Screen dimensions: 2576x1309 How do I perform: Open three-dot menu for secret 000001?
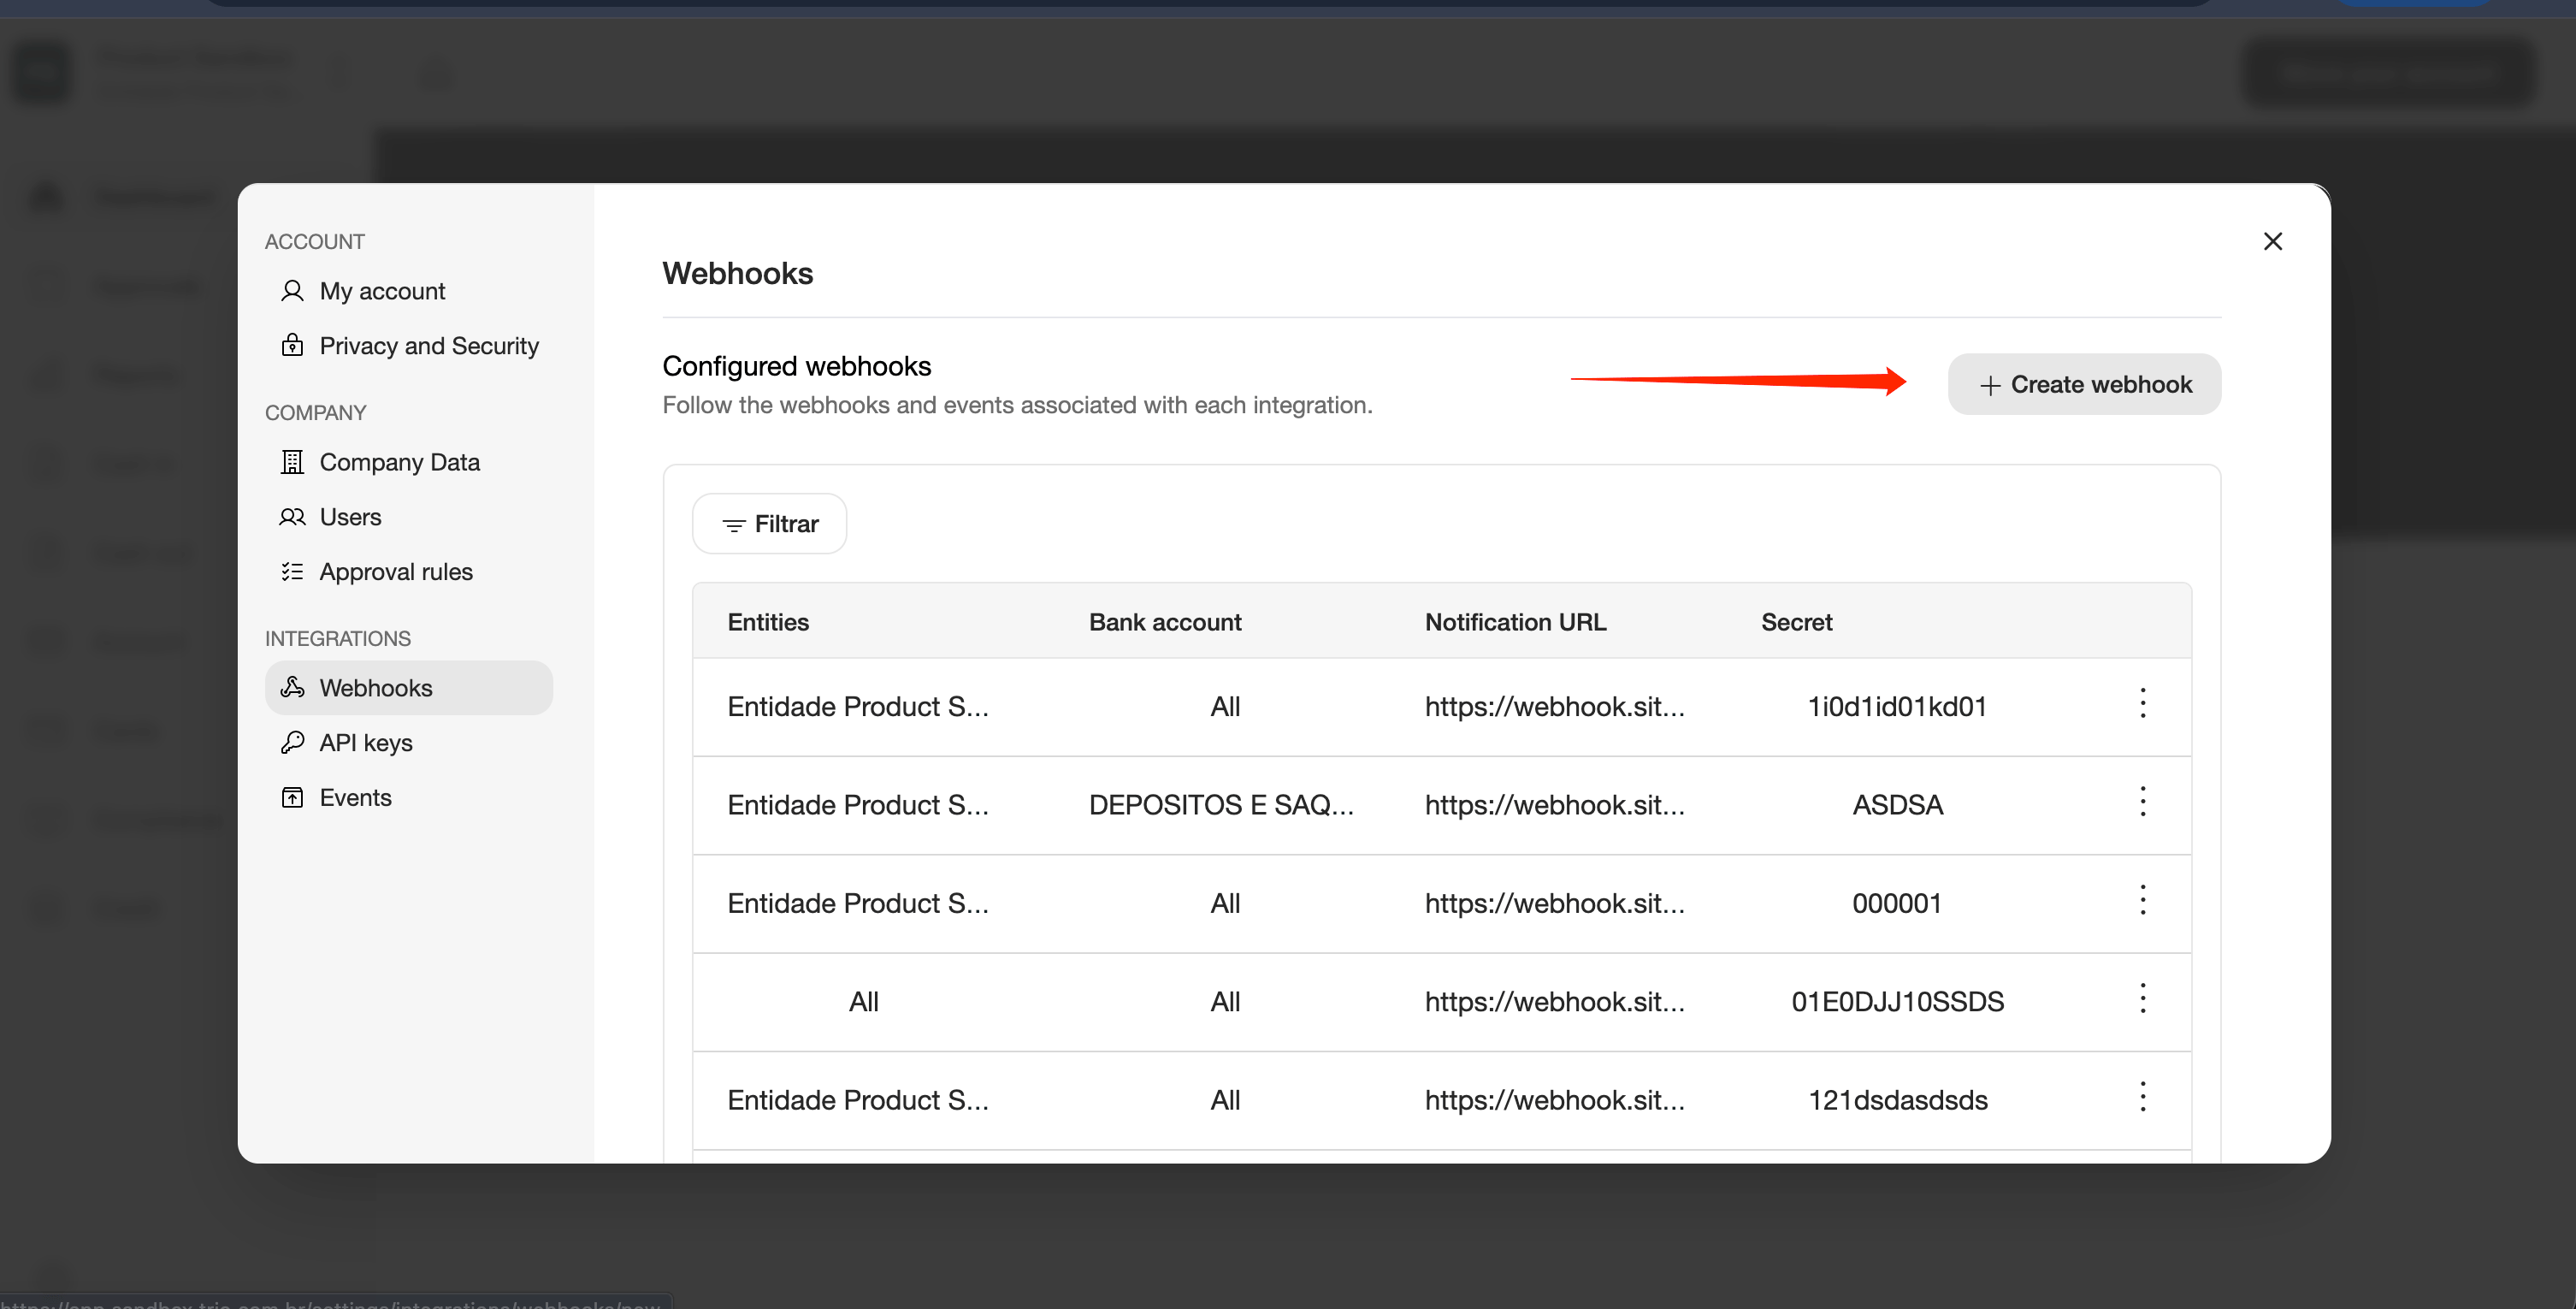click(x=2142, y=901)
